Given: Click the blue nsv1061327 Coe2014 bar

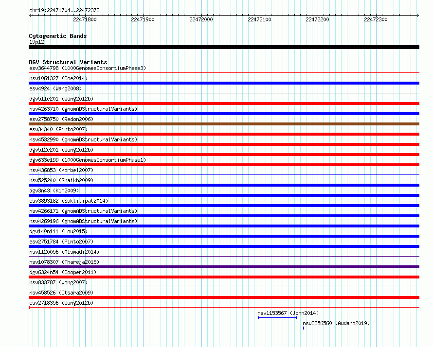Looking at the screenshot, I should coord(224,83).
